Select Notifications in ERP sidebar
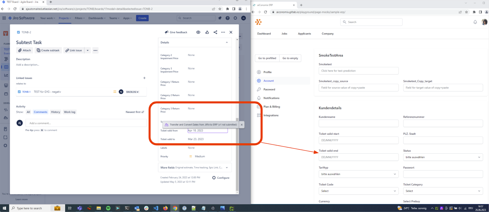The width and height of the screenshot is (489, 212). (x=271, y=98)
